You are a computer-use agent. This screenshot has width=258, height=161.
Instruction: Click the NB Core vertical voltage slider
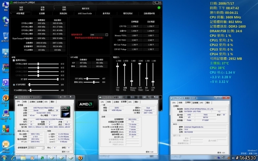click(147, 78)
